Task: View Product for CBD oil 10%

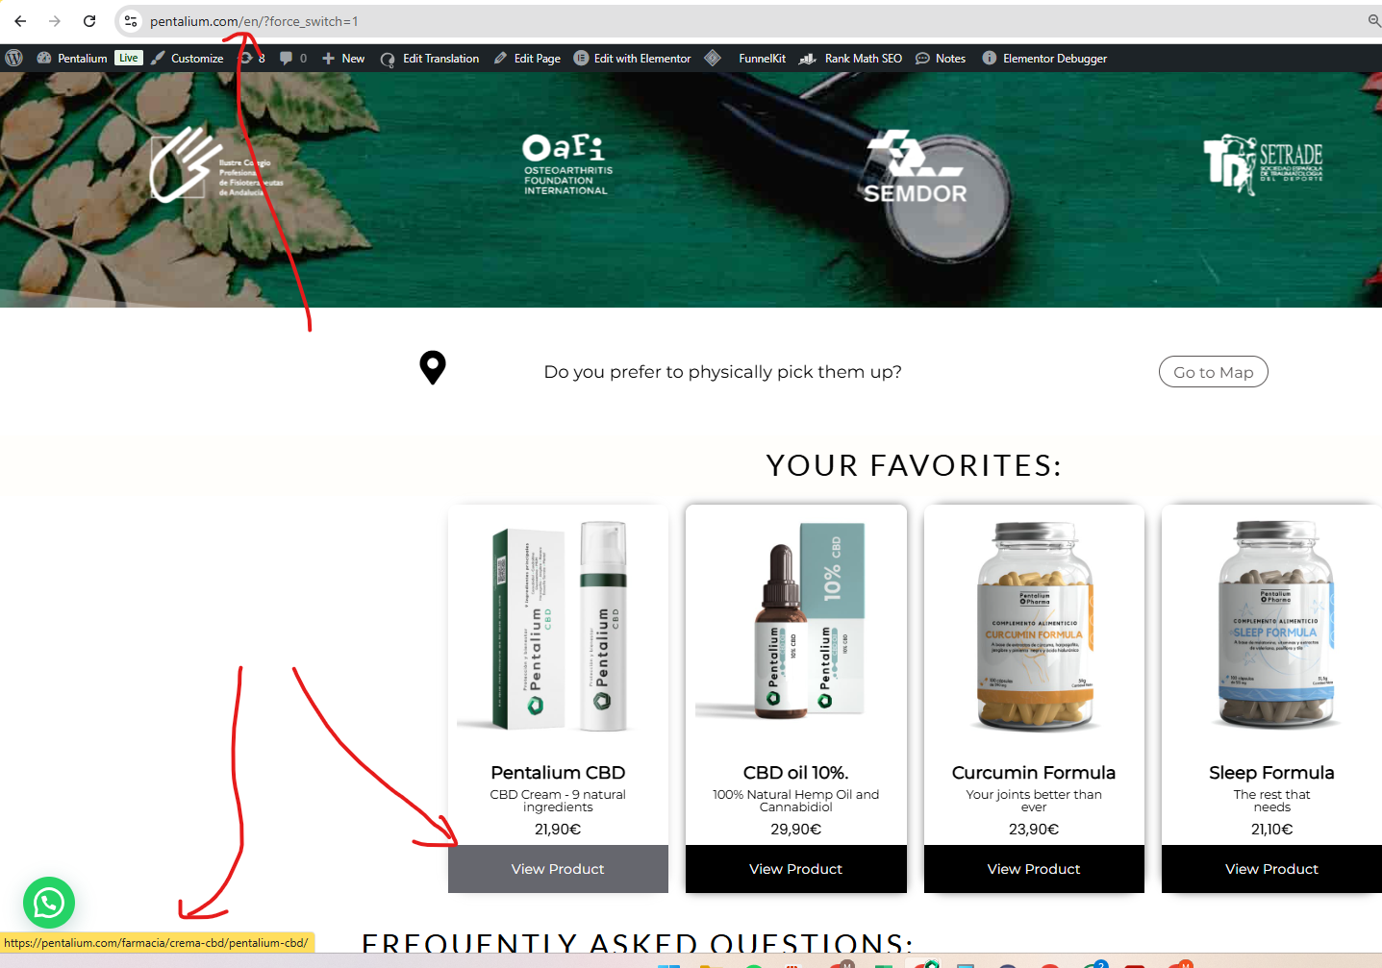Action: click(x=795, y=869)
